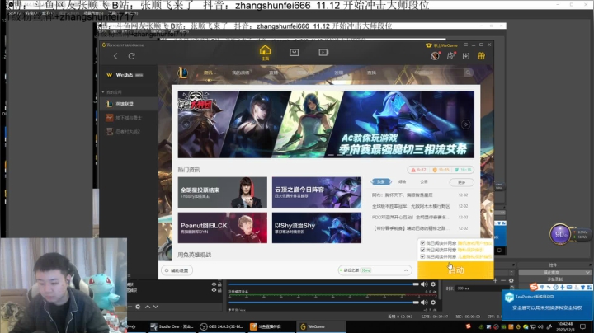Screen dimensions: 594x333
Task: Open the WeGame store icon beside home
Action: click(294, 52)
